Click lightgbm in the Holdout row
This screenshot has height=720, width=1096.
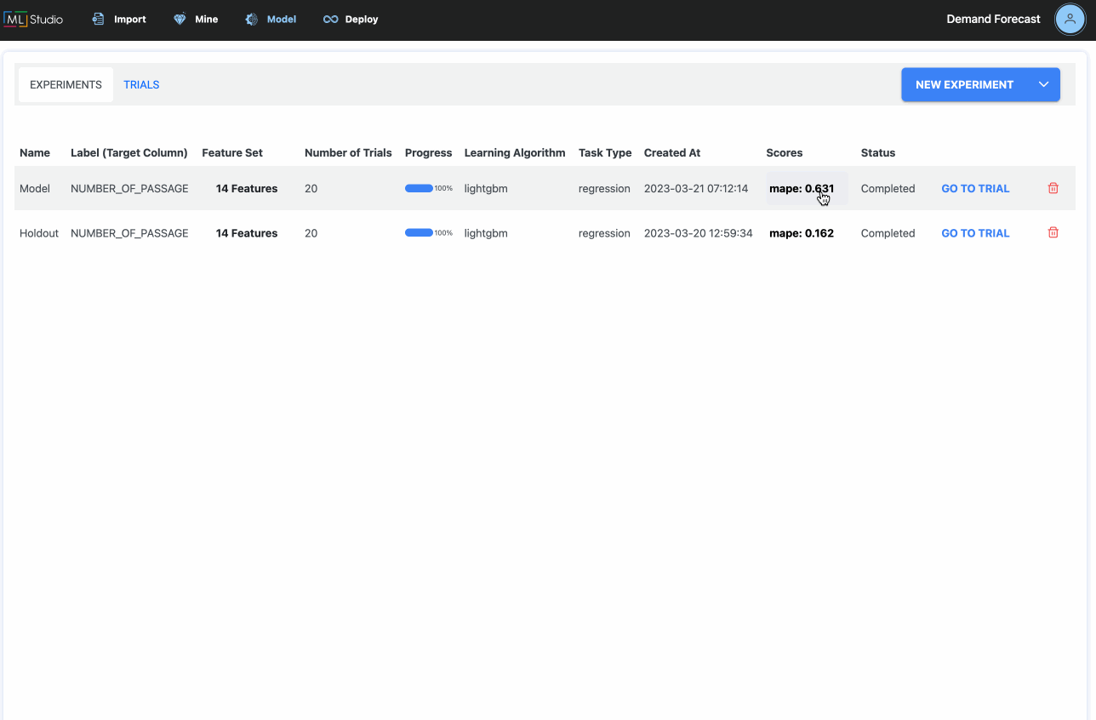[x=486, y=232]
